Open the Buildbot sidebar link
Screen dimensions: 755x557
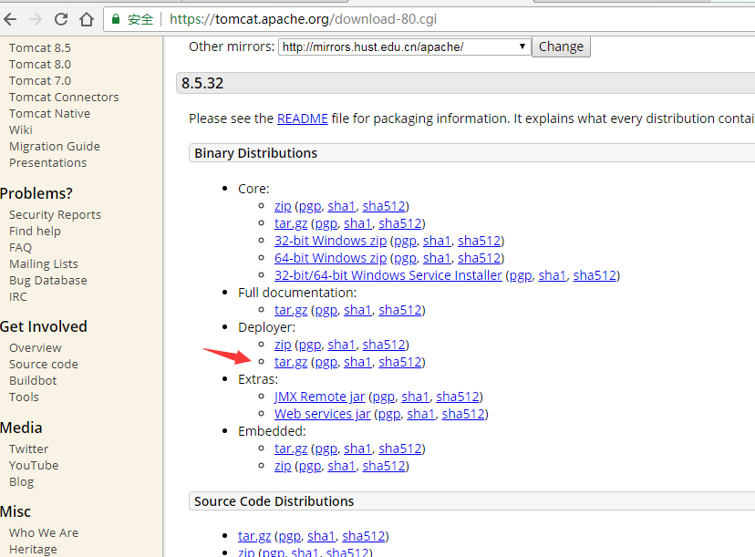pyautogui.click(x=33, y=380)
